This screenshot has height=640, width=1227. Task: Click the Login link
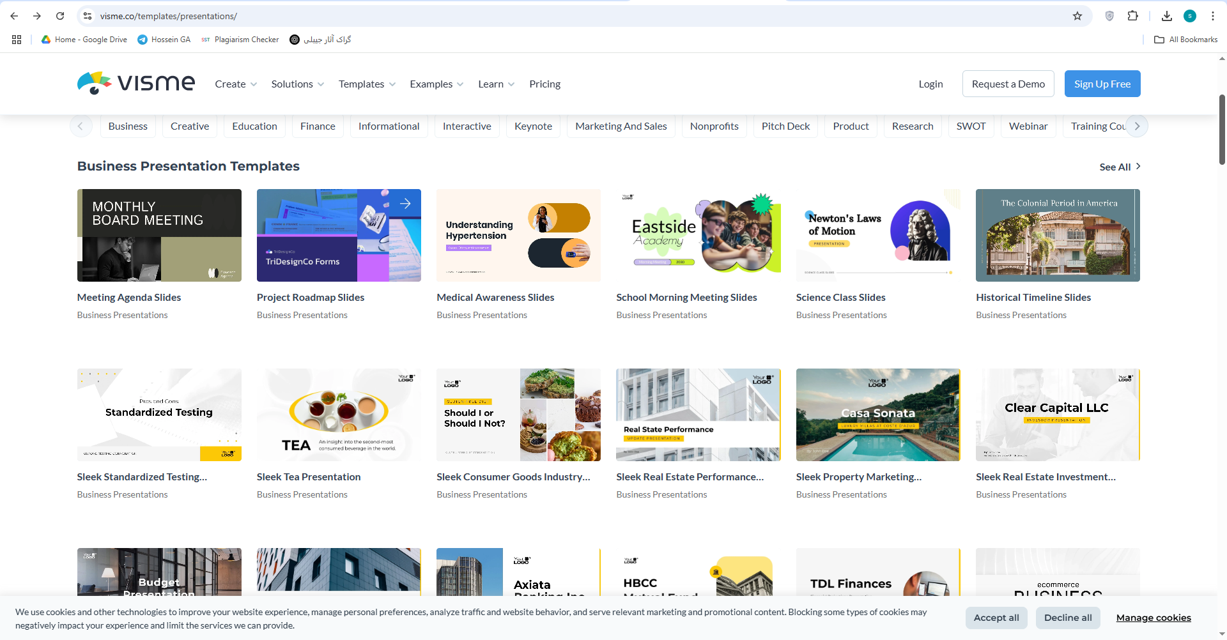[930, 84]
